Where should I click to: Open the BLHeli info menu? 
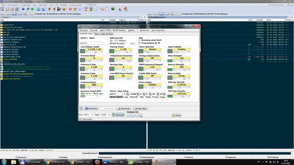[x=145, y=30]
